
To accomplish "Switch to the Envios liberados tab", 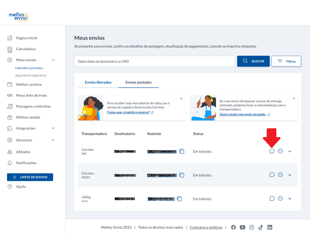I will (98, 82).
